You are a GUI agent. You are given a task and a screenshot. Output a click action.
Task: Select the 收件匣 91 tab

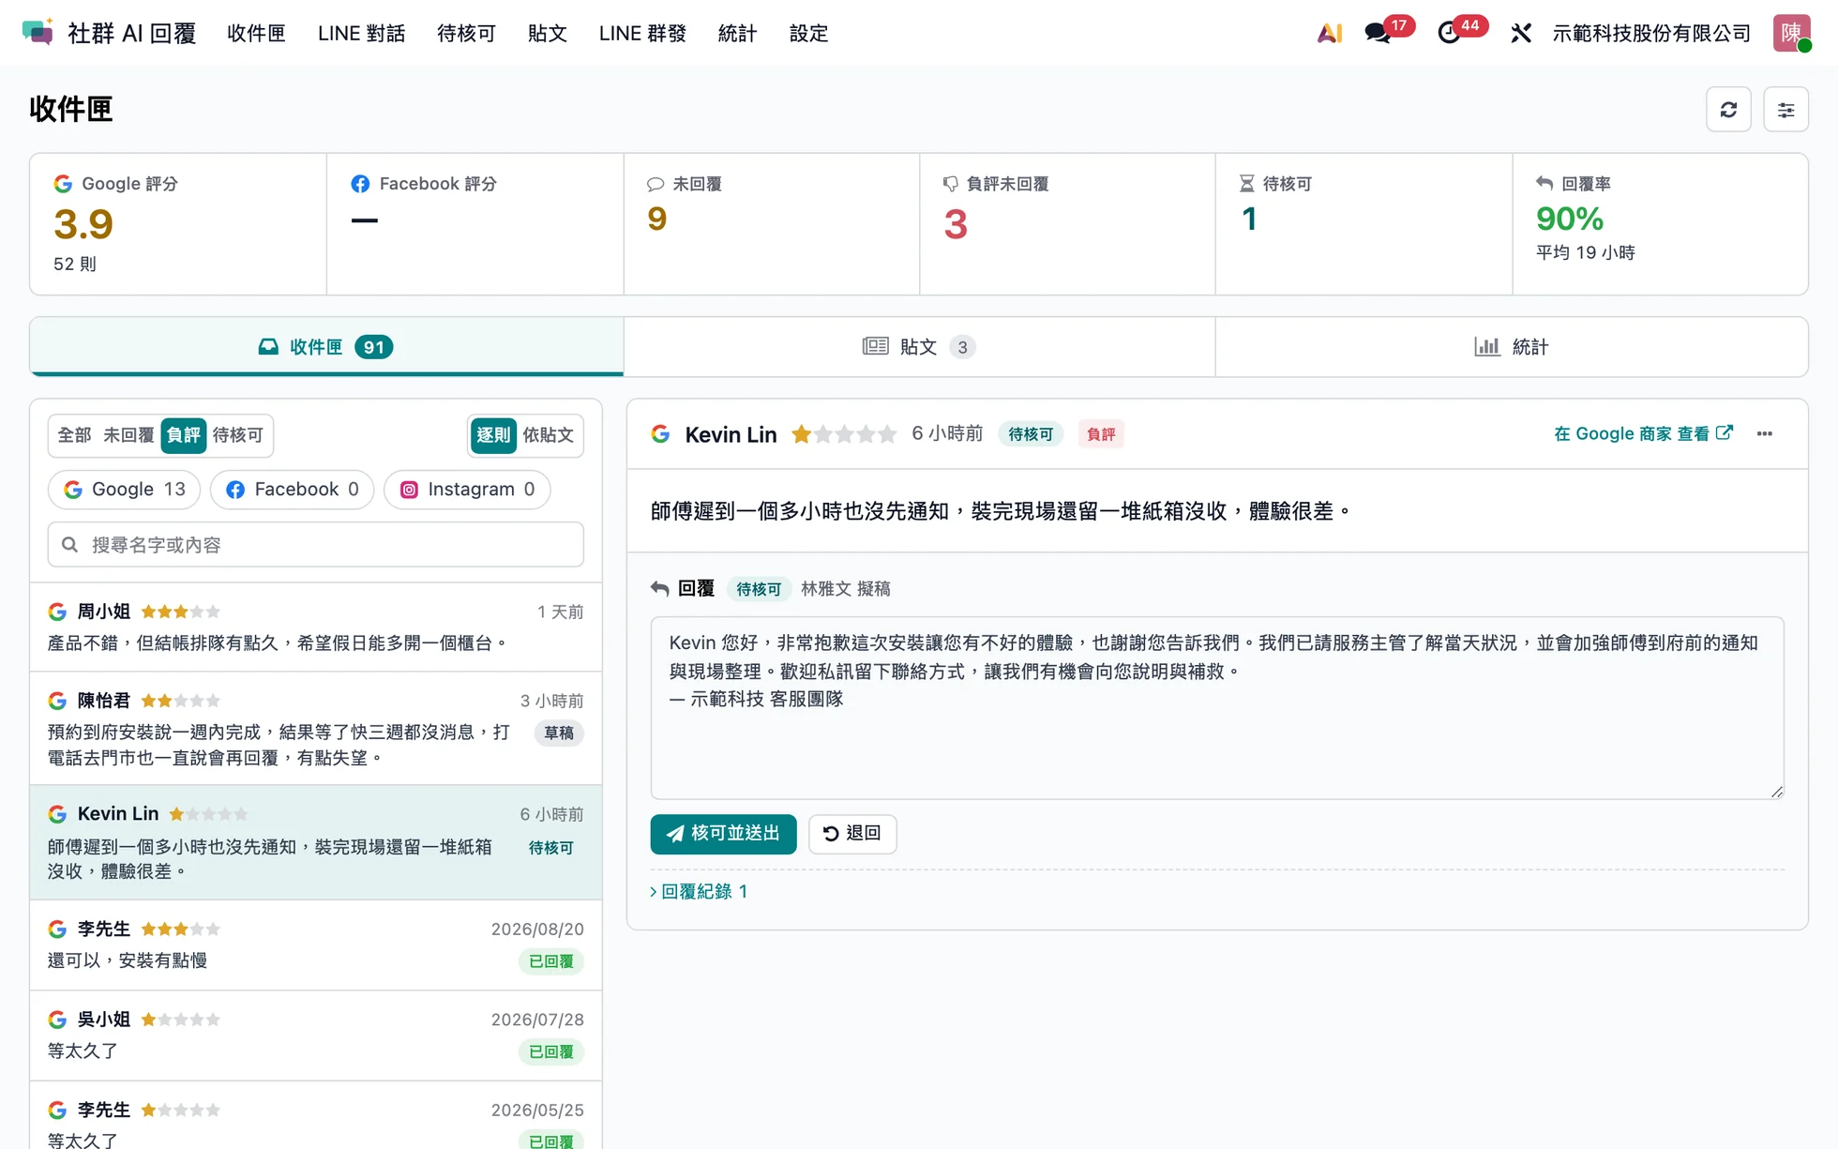326,346
